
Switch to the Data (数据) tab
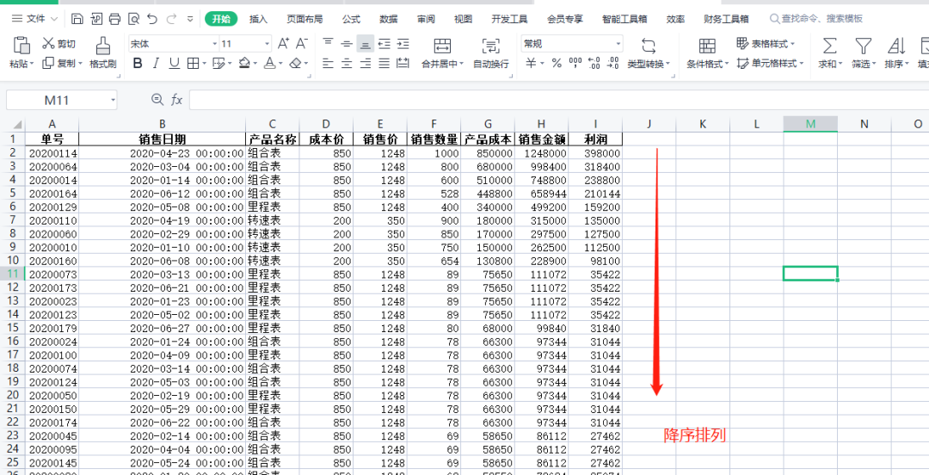[x=389, y=19]
